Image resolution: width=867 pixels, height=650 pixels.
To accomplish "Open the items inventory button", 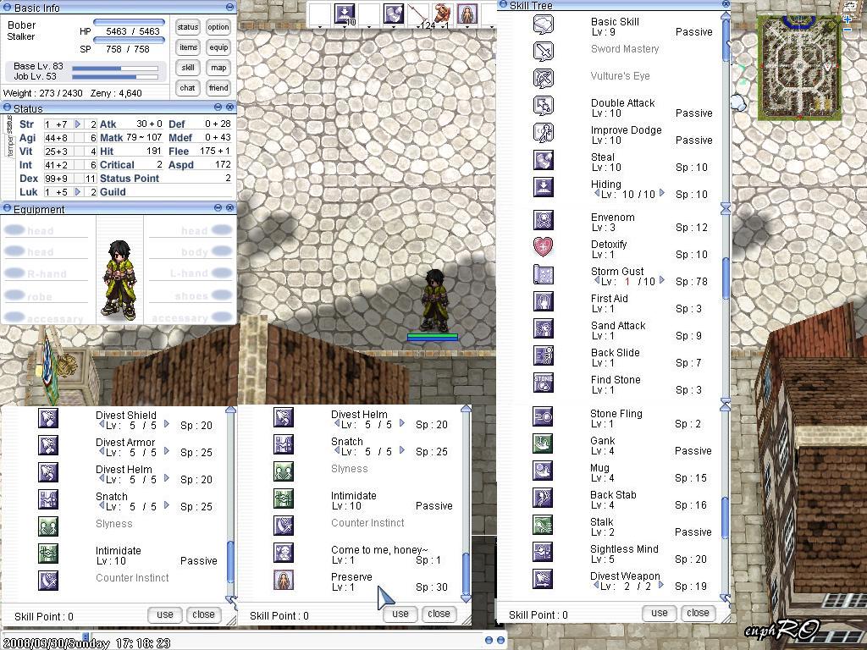I will (x=188, y=47).
